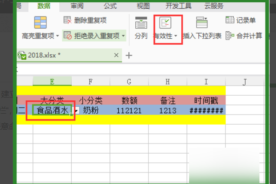This screenshot has height=184, width=276.
Task: Open the 开发工具 tab
Action: point(178,6)
